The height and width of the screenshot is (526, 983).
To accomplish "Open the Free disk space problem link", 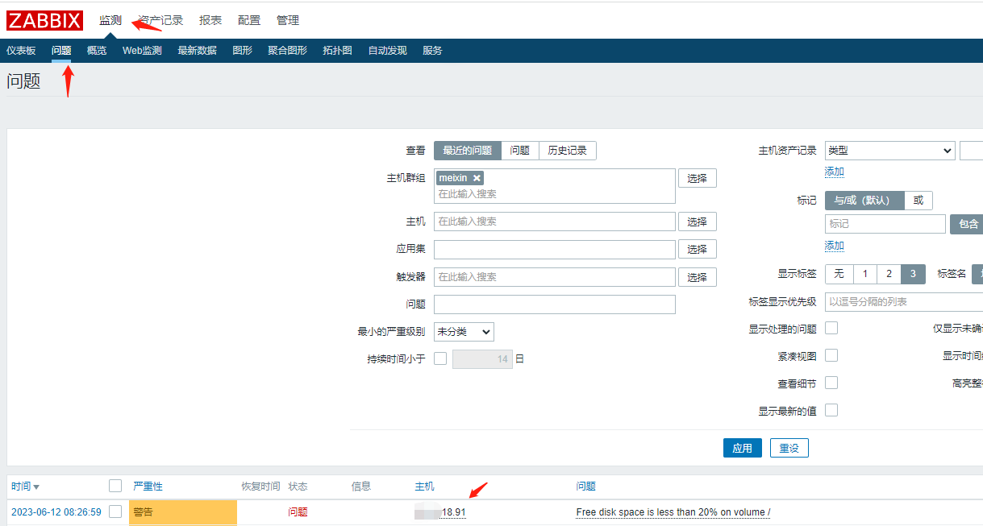I will [x=673, y=512].
